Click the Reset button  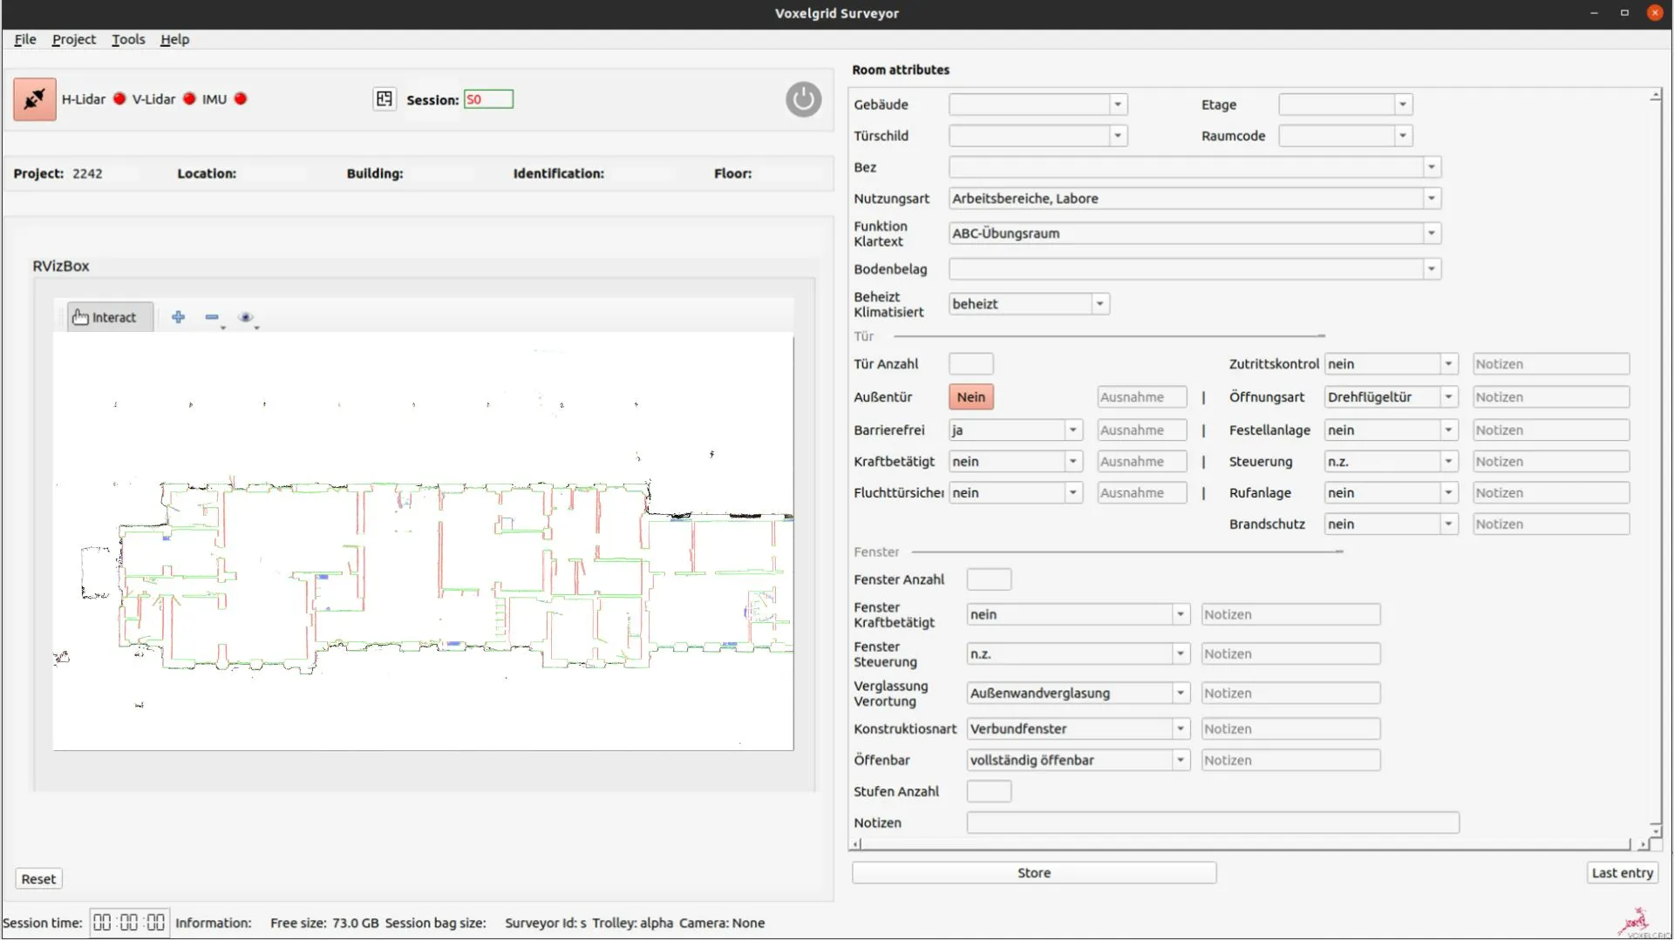(37, 878)
